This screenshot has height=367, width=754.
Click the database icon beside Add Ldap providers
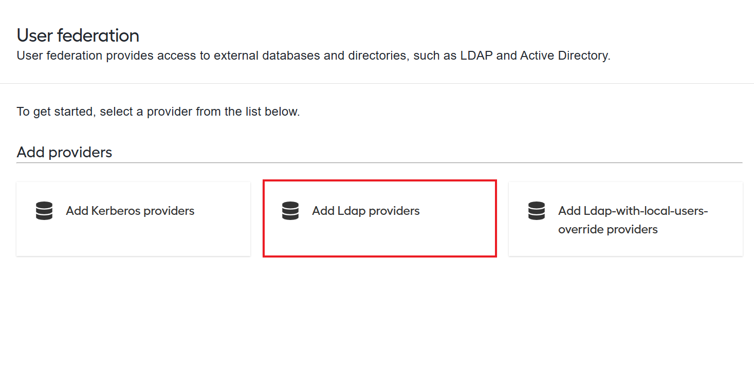[290, 211]
